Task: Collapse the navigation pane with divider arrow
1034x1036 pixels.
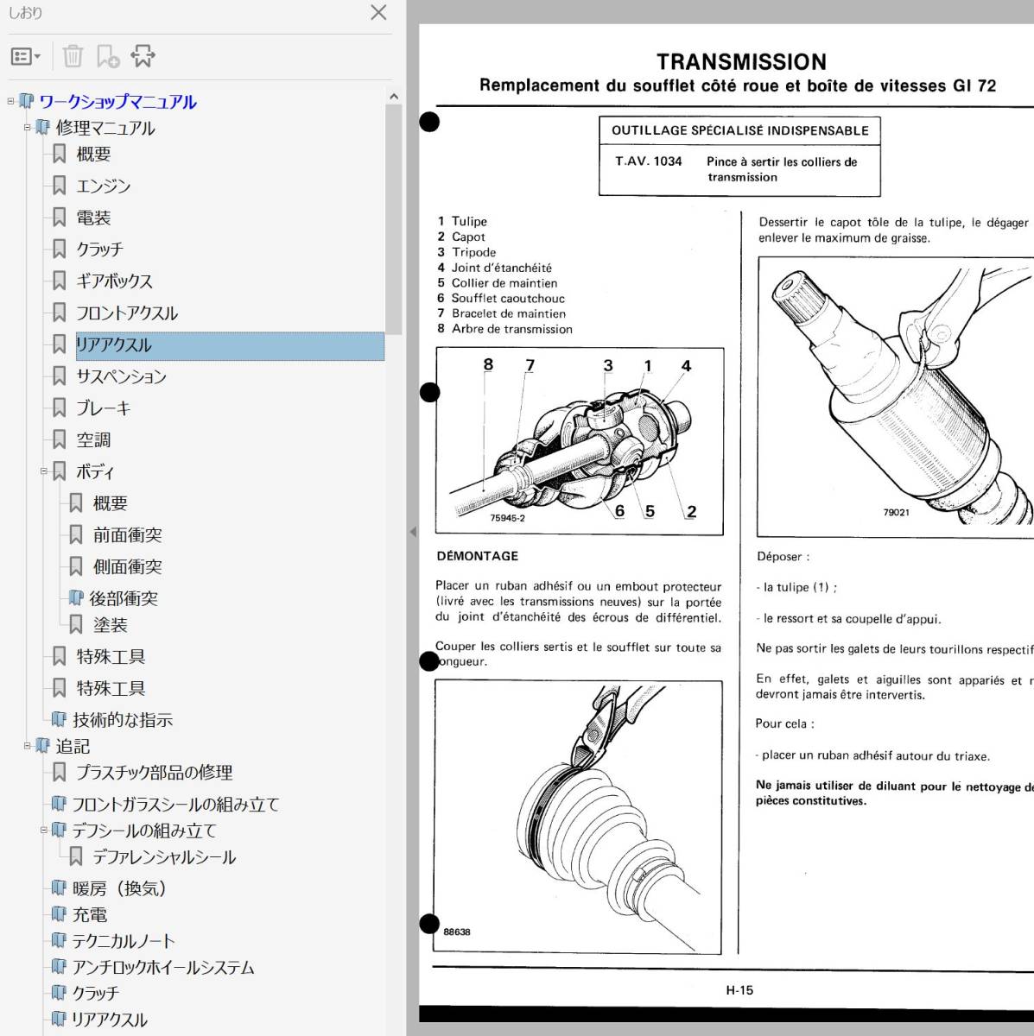Action: [412, 532]
